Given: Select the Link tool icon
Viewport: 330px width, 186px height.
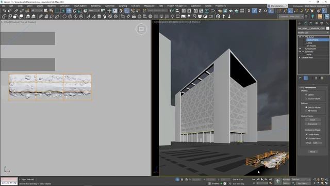Looking at the screenshot, I should point(16,11).
